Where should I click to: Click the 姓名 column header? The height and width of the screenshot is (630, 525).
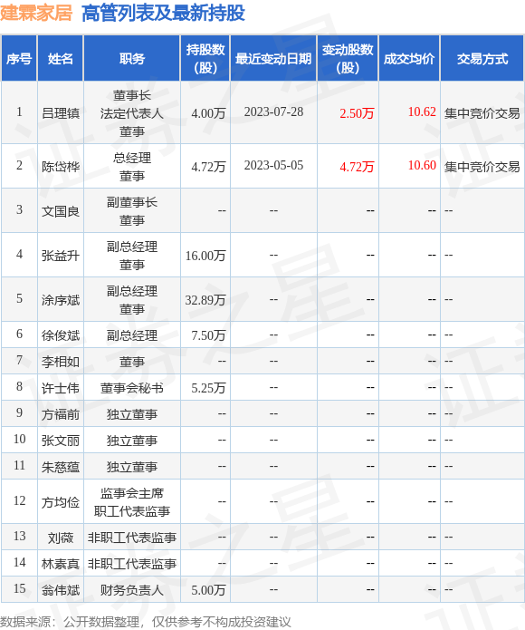(x=61, y=59)
